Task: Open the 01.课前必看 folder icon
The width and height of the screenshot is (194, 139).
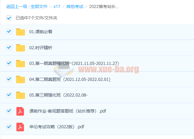Action: pos(20,32)
